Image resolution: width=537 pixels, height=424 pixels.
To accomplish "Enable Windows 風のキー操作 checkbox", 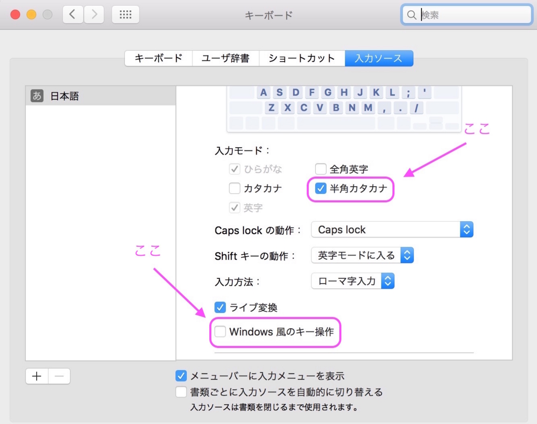I will 220,331.
